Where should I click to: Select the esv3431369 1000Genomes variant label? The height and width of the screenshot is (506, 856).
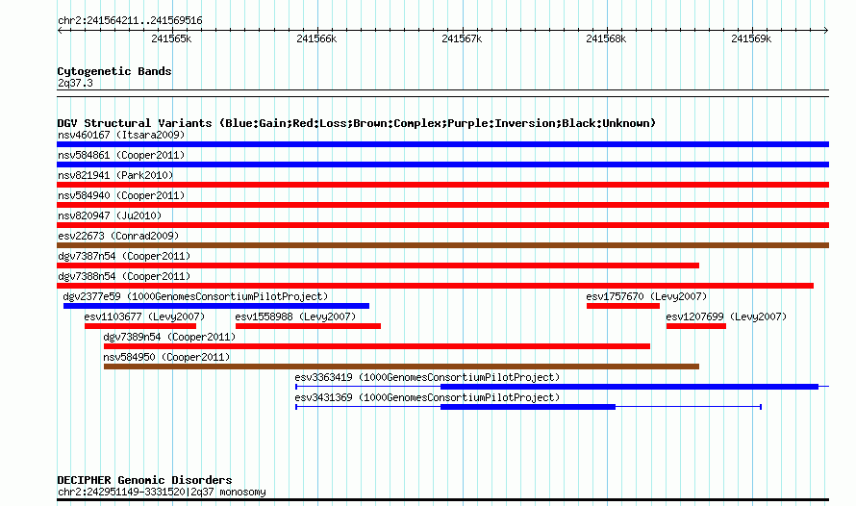427,397
